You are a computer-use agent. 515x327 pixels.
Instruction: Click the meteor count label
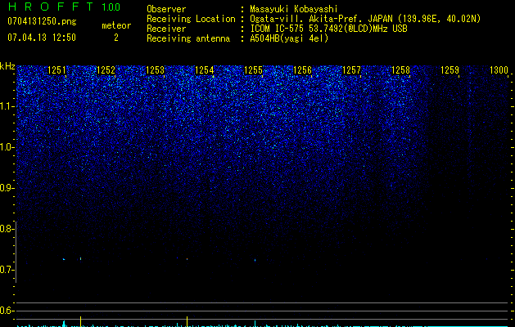click(116, 25)
